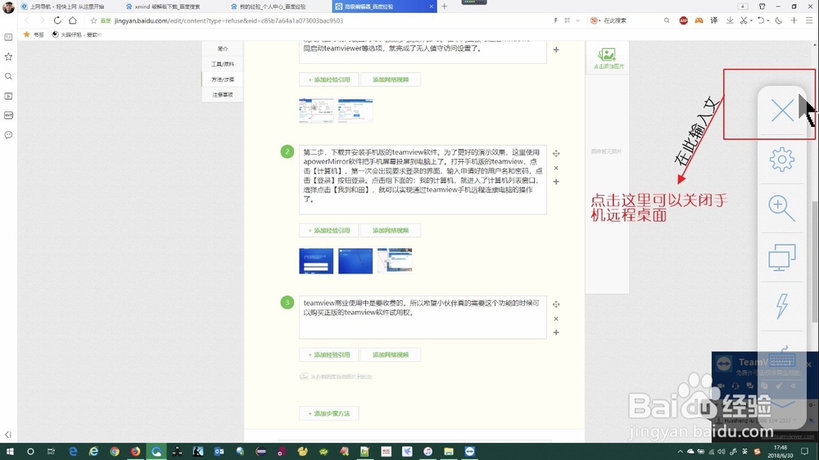Viewport: 819px width, 460px height.
Task: Delete step 2 with its X icon
Action: [x=556, y=168]
